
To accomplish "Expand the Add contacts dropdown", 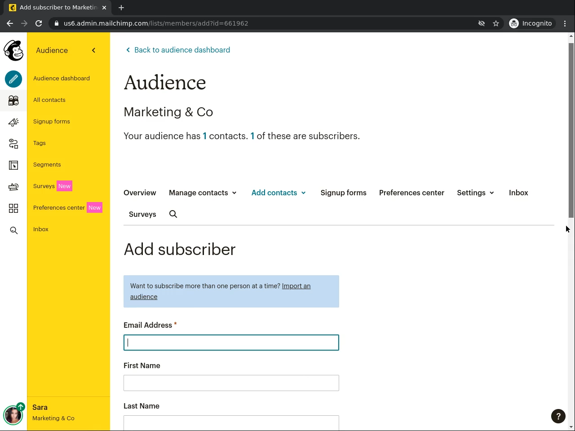I will 279,193.
